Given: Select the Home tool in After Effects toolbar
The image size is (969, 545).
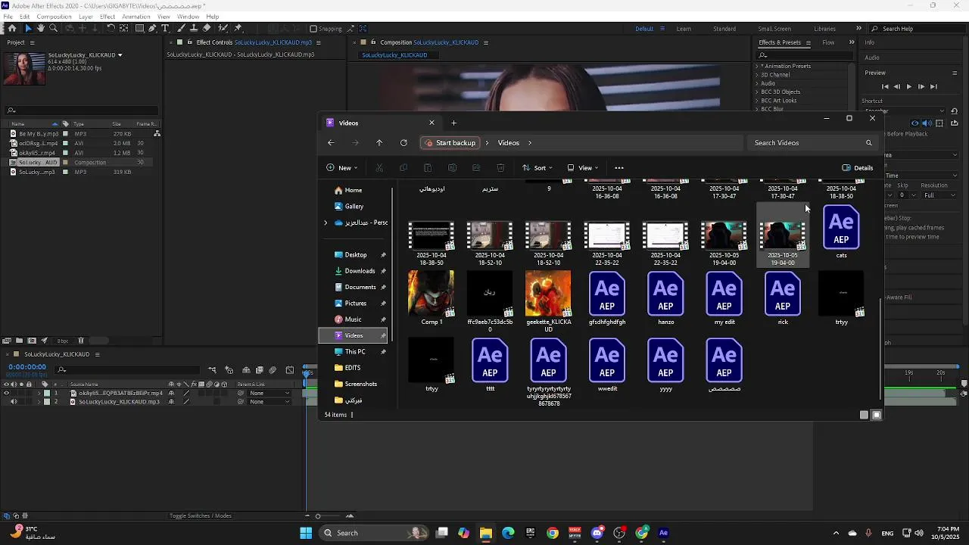Looking at the screenshot, I should pos(12,28).
